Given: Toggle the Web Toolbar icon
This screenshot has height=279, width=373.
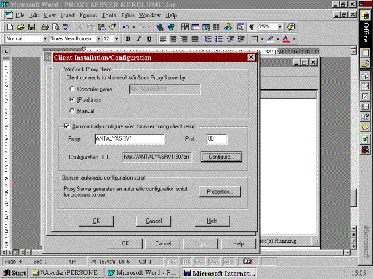Looking at the screenshot, I should pyautogui.click(x=171, y=27).
